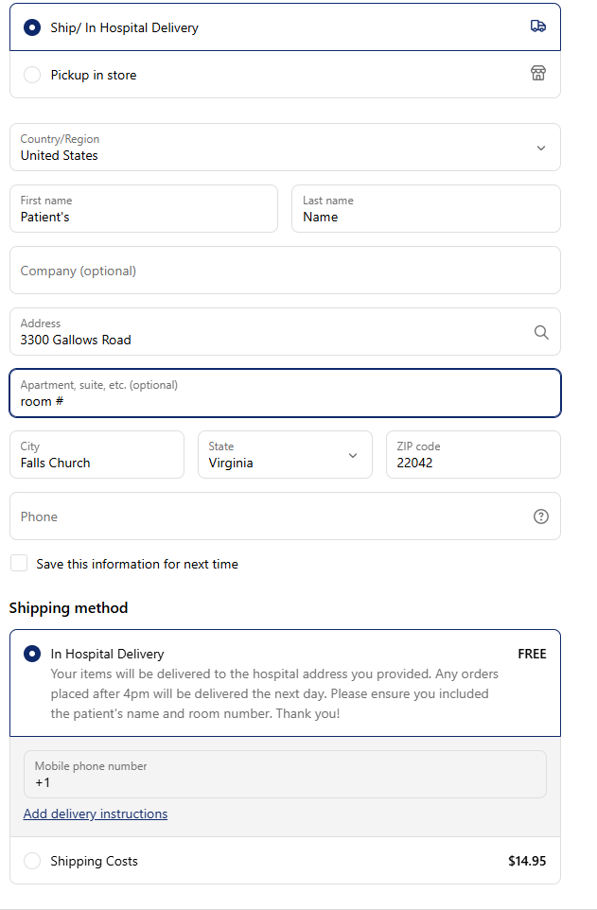Image resolution: width=597 pixels, height=910 pixels.
Task: Click the ZIP code field
Action: pyautogui.click(x=472, y=455)
